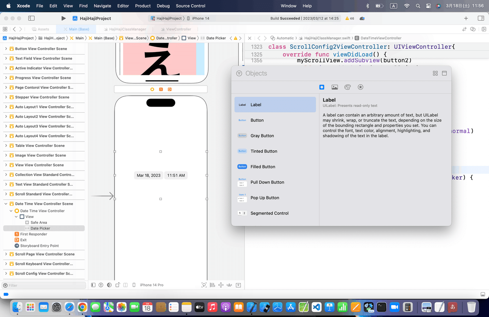Select Gray Button in Objects library

pos(275,136)
